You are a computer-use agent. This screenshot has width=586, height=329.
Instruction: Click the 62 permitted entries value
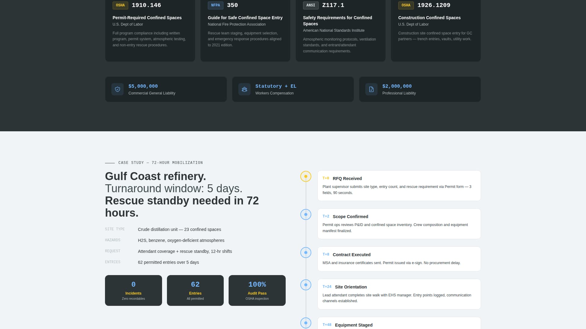point(168,262)
